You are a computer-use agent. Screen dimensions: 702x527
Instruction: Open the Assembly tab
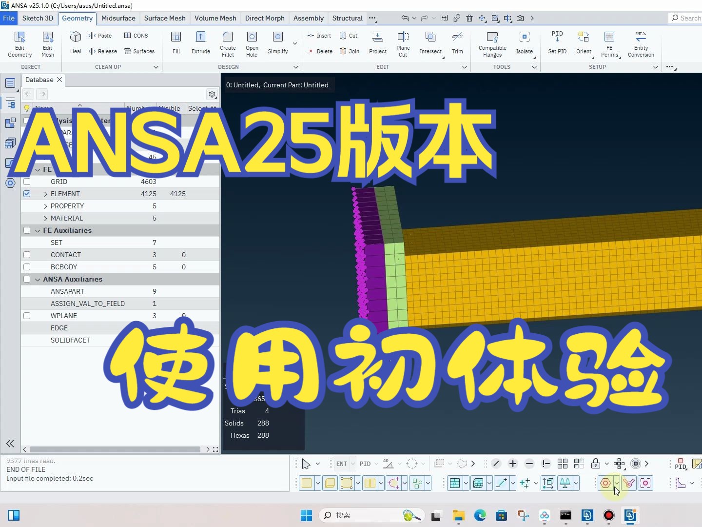point(309,18)
